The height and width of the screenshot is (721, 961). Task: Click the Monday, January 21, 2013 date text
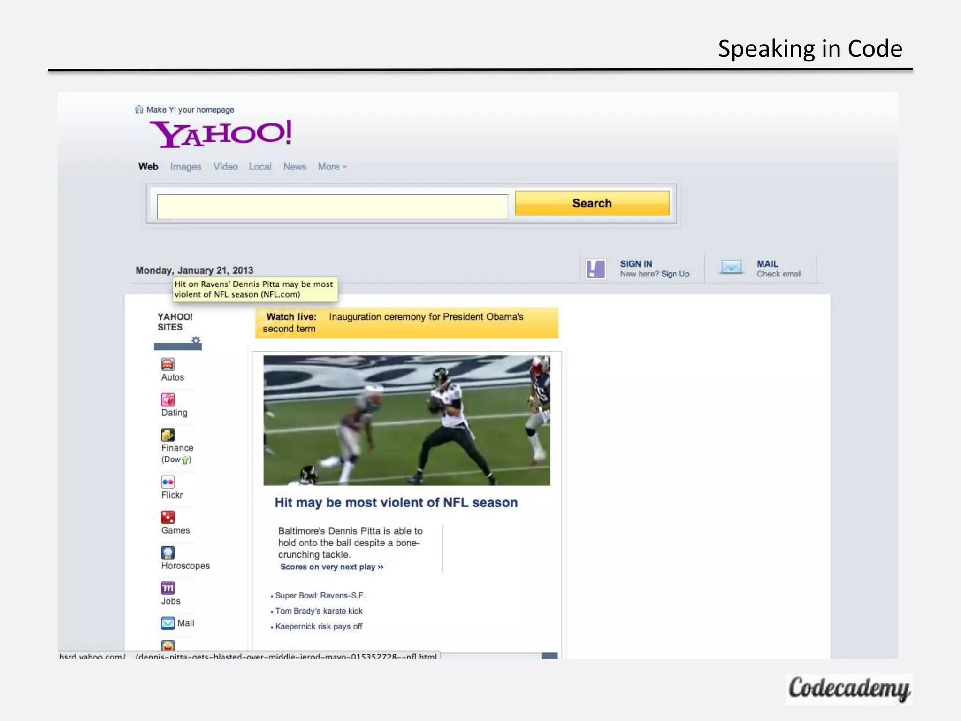194,270
